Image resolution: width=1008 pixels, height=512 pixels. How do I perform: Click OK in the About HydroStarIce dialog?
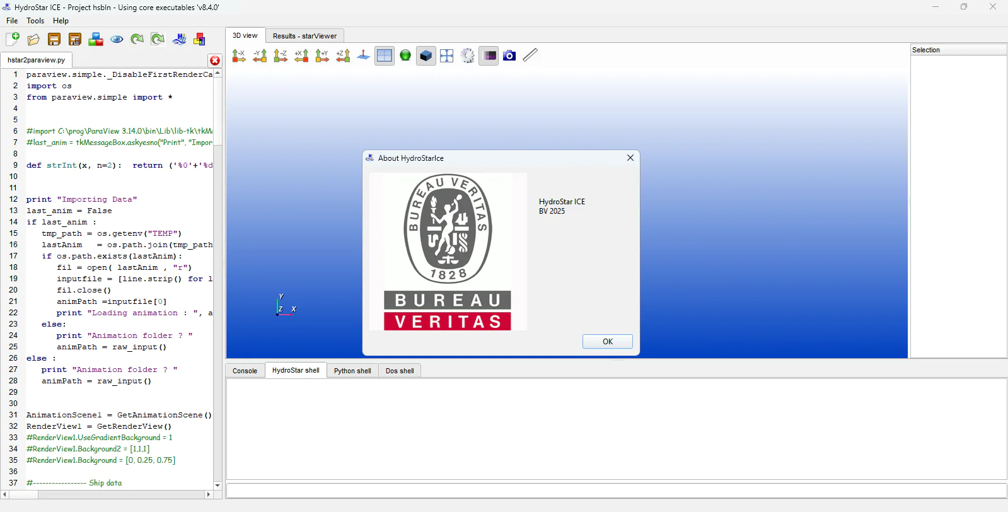click(608, 341)
